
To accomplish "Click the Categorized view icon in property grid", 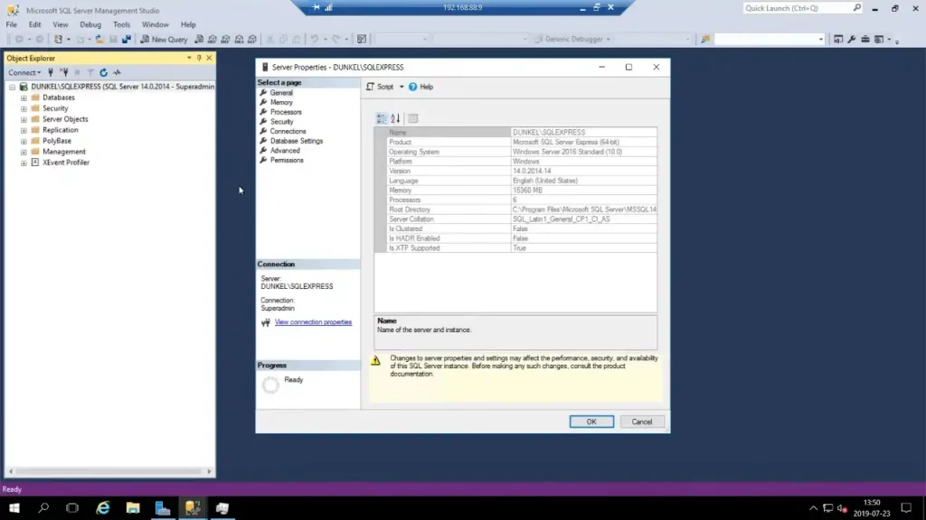I will point(382,118).
